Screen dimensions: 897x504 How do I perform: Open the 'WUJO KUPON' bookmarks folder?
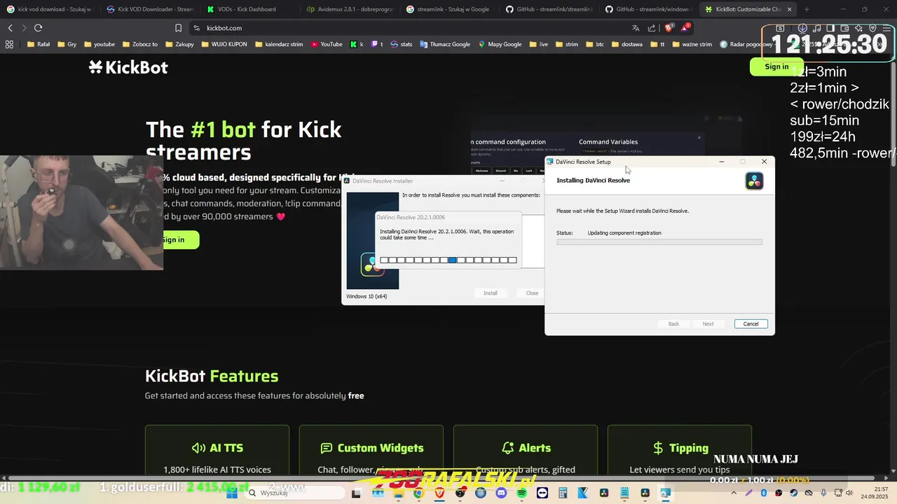point(224,44)
